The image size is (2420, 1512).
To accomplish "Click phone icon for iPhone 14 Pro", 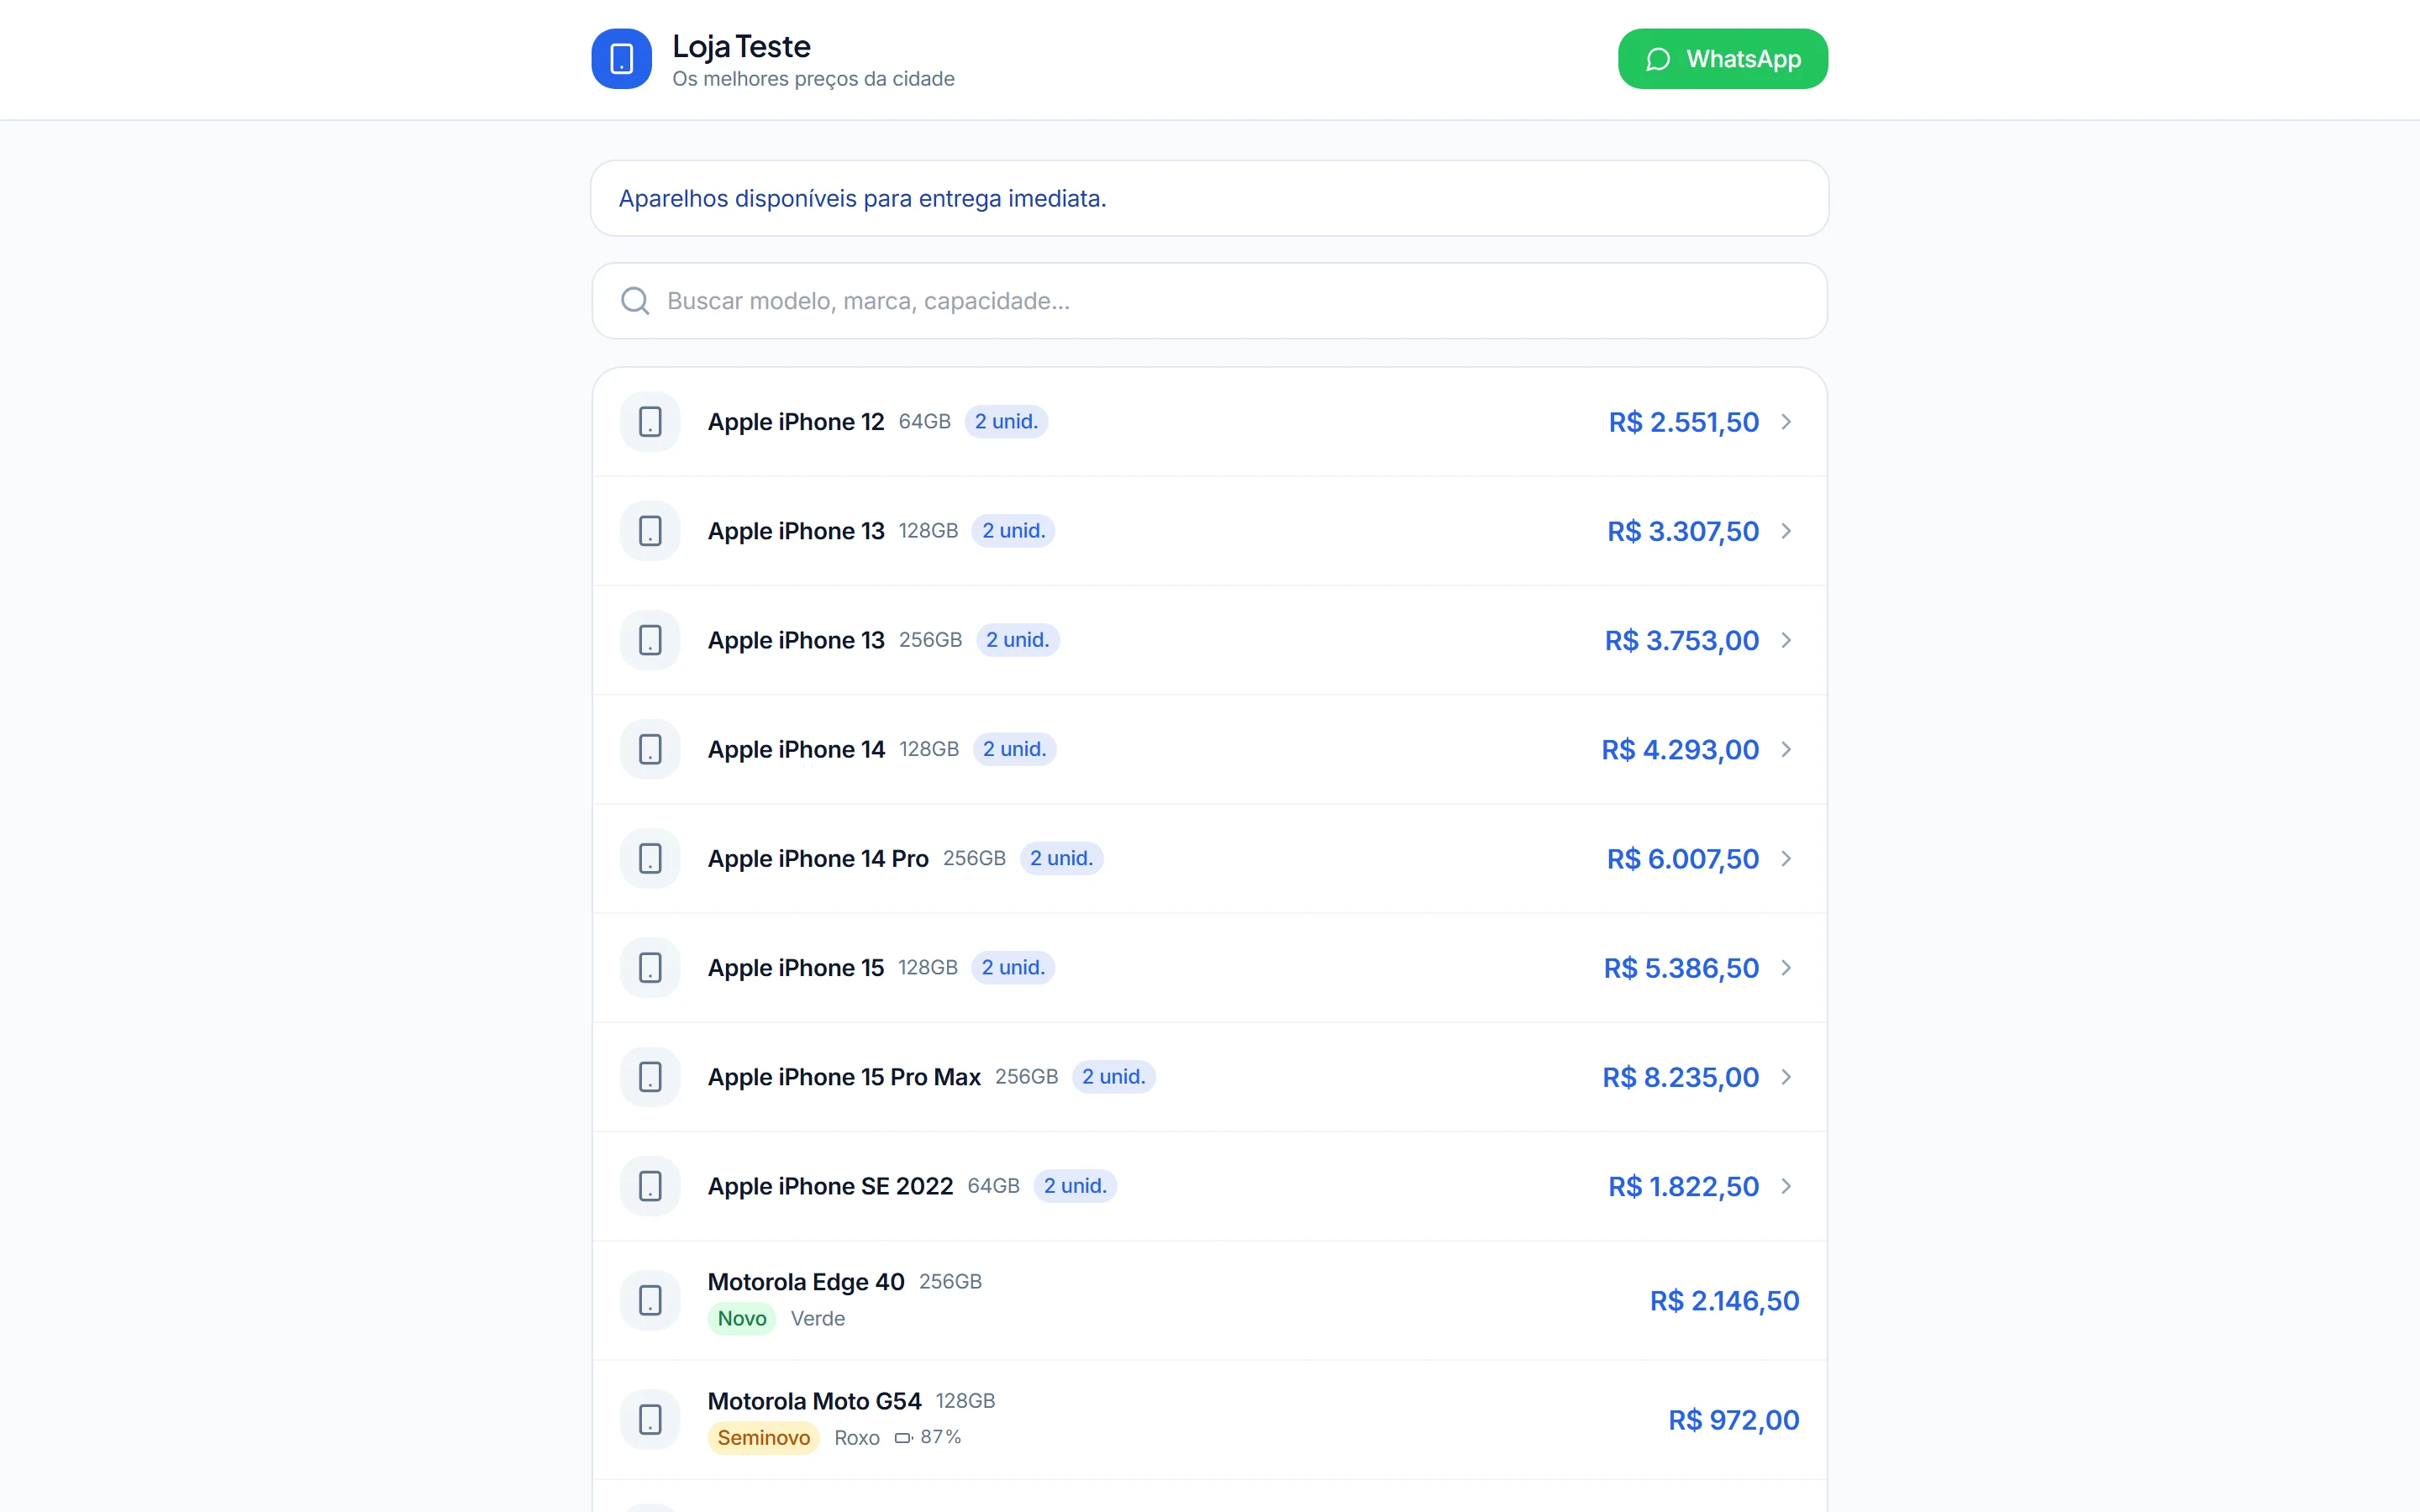I will click(650, 858).
